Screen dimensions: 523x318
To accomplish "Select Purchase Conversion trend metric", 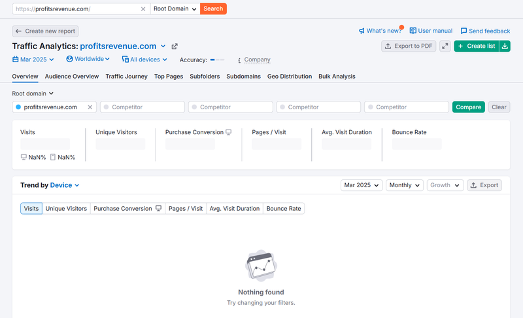I will (x=127, y=209).
